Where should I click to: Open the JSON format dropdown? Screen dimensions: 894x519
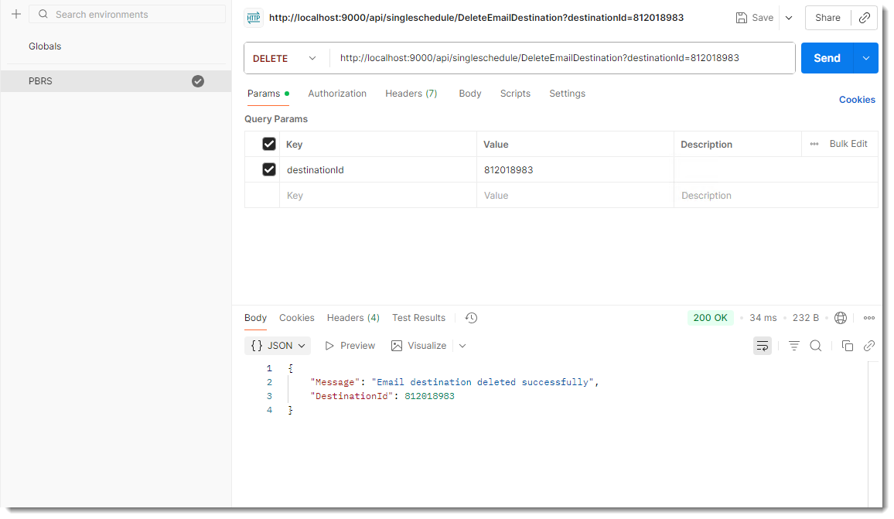(278, 346)
